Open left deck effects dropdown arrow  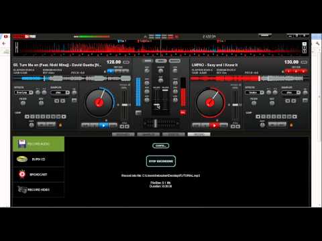[x=31, y=92]
